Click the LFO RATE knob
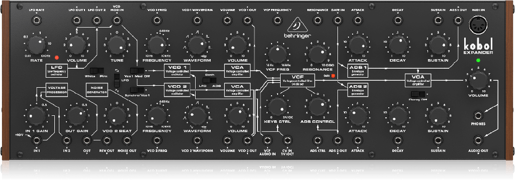The width and height of the screenshot is (515, 181). coord(36,46)
